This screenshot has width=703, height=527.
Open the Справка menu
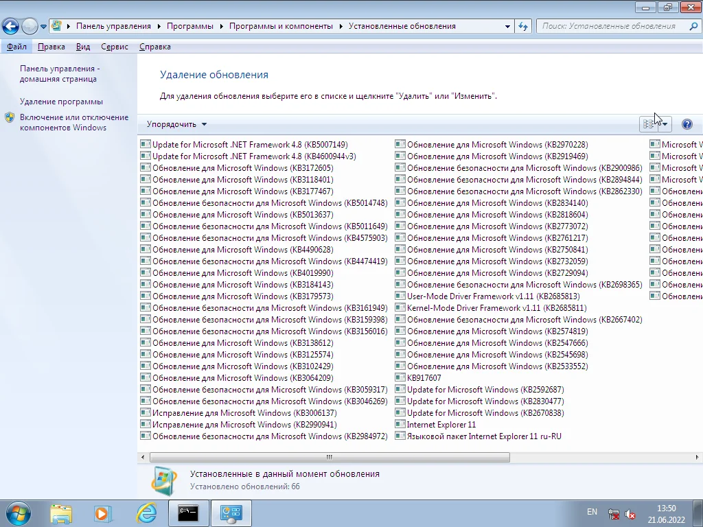click(x=154, y=47)
